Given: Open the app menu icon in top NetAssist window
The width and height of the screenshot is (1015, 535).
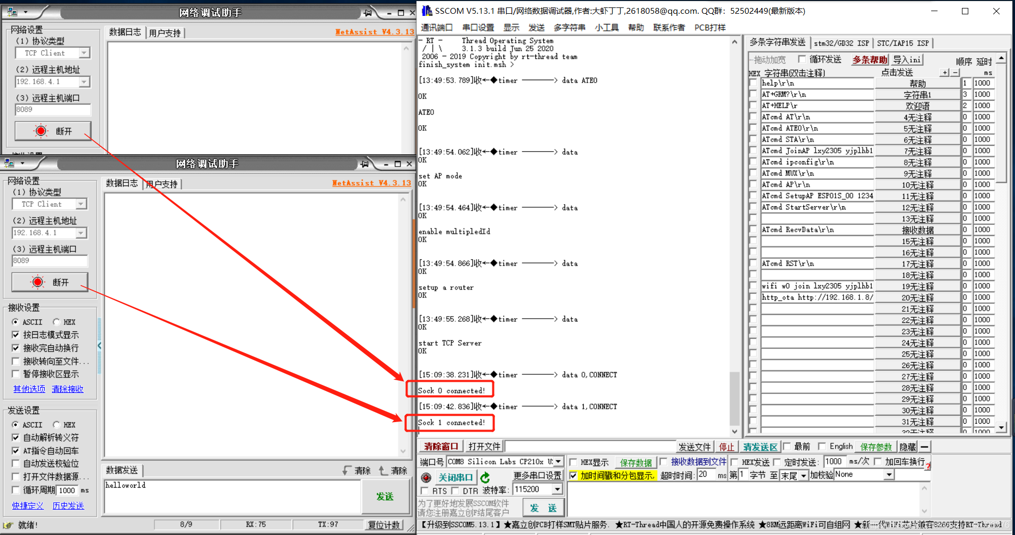Looking at the screenshot, I should 12,12.
